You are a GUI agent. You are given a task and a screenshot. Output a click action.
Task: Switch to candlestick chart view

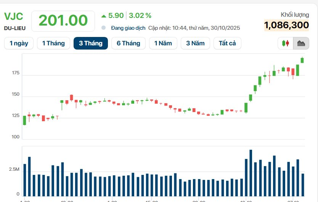pyautogui.click(x=286, y=43)
